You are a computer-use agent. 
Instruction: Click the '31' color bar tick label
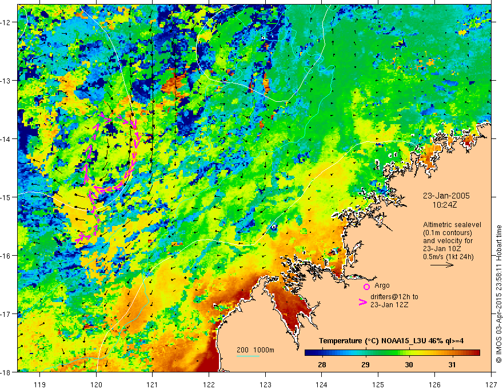point(452,365)
